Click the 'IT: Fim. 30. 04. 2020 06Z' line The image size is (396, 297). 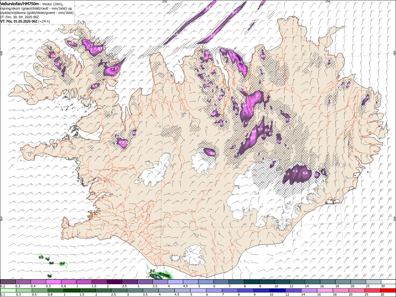pos(19,17)
